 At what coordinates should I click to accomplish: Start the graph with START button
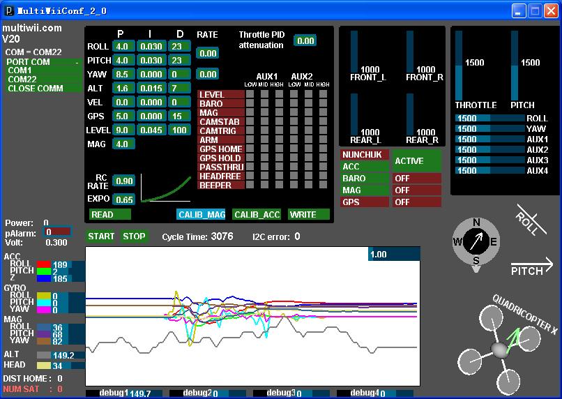(100, 236)
